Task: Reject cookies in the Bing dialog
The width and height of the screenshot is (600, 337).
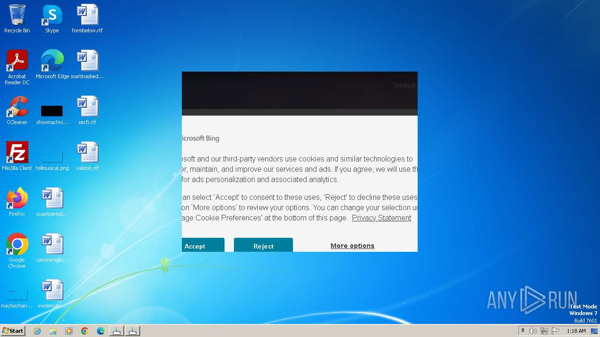Action: [263, 246]
